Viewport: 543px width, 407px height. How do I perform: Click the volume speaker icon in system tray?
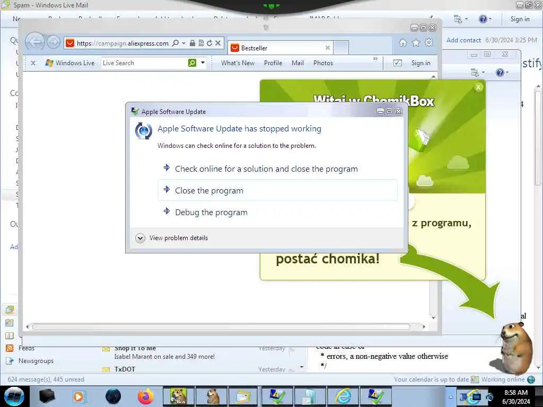pos(489,396)
